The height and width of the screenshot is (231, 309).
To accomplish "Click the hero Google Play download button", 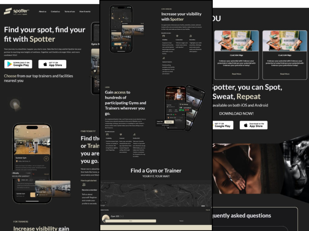I will [18, 64].
